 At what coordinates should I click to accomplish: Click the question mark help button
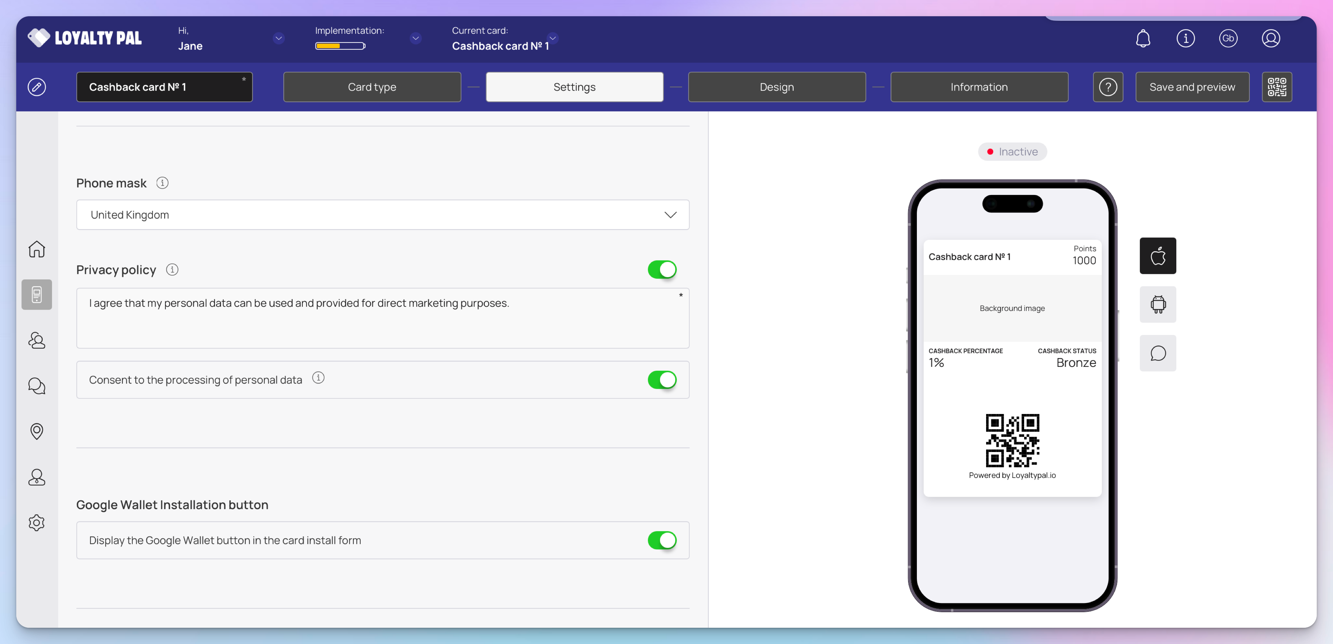(1107, 87)
